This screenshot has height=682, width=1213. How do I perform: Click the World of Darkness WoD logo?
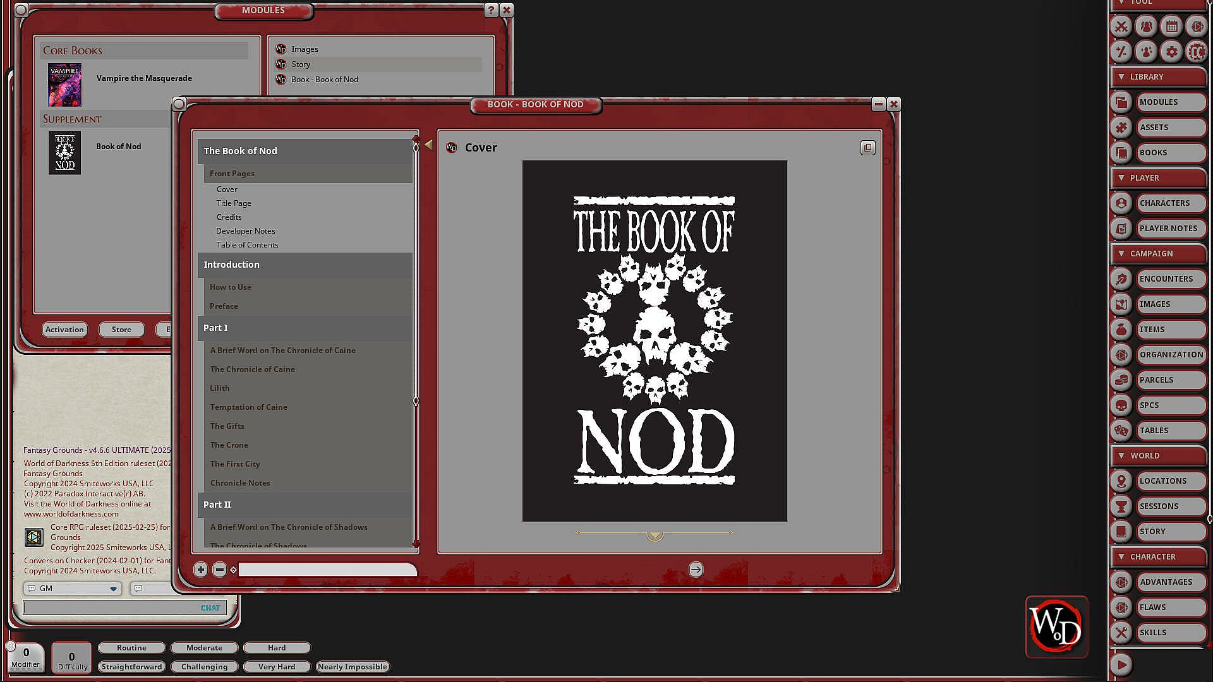pyautogui.click(x=1056, y=626)
